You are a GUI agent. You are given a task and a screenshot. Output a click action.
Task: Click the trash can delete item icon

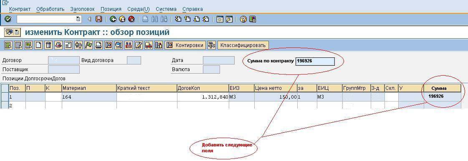tap(48, 45)
